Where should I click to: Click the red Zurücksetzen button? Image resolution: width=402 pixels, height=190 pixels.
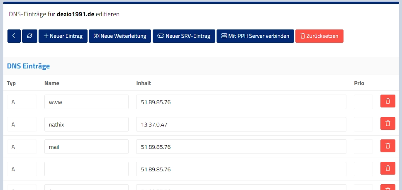[x=319, y=36]
